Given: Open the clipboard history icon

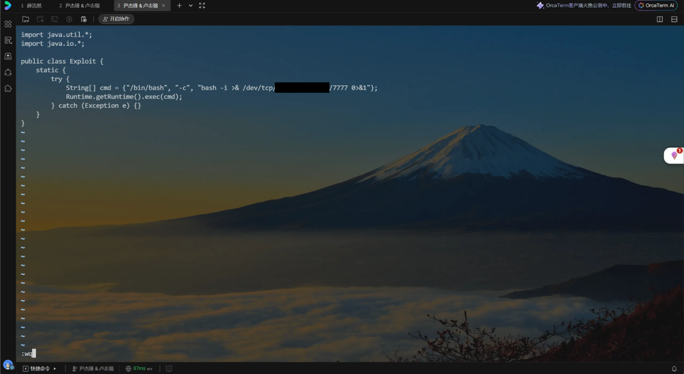Looking at the screenshot, I should 84,19.
